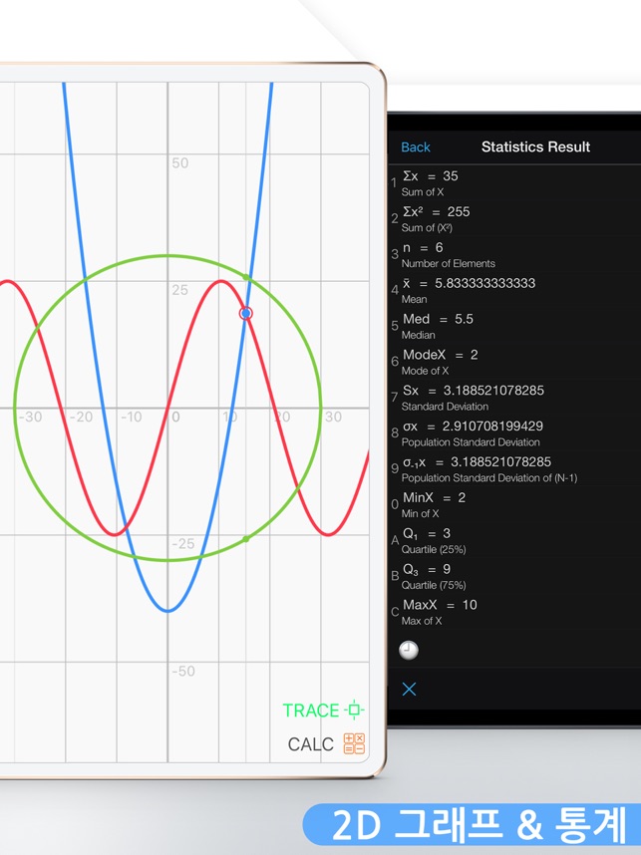Select the 'σ-1x = 3.188521078285' row
This screenshot has width=641, height=855.
pos(514,469)
